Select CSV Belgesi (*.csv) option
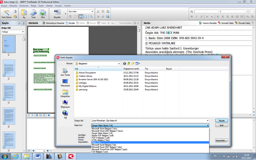 [150, 152]
